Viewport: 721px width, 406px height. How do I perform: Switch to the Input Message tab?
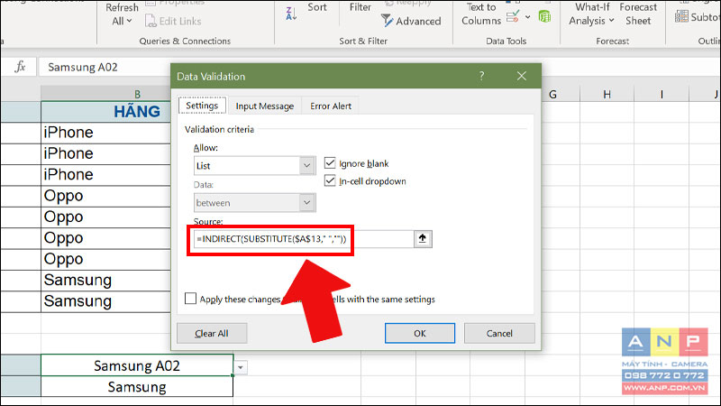pos(264,106)
